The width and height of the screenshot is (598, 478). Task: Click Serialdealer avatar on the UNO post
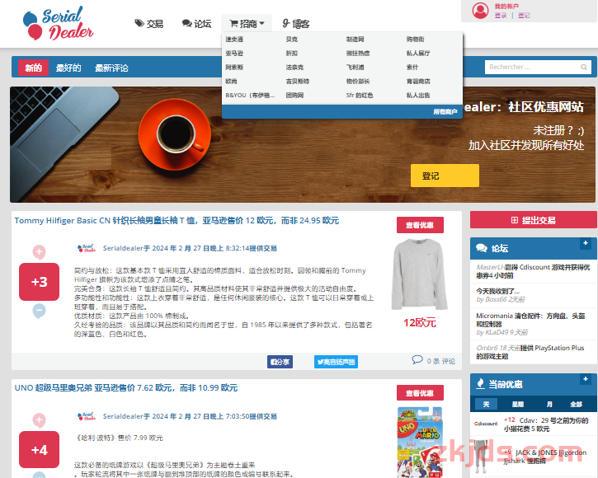[87, 416]
